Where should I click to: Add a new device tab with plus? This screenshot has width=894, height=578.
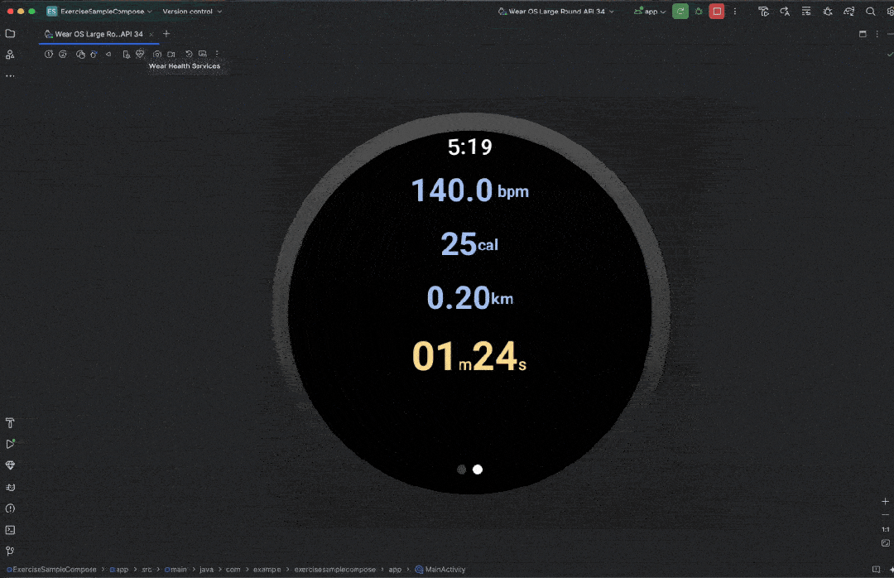click(166, 34)
